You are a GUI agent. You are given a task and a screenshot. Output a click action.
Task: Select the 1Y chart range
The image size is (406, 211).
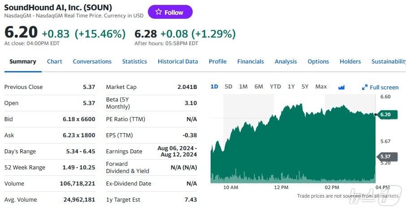click(x=291, y=87)
